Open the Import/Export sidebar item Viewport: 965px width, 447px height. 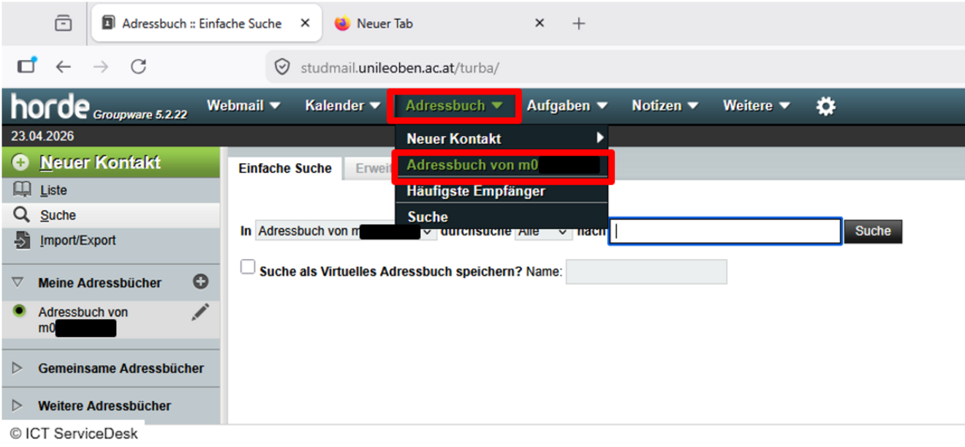pyautogui.click(x=77, y=240)
